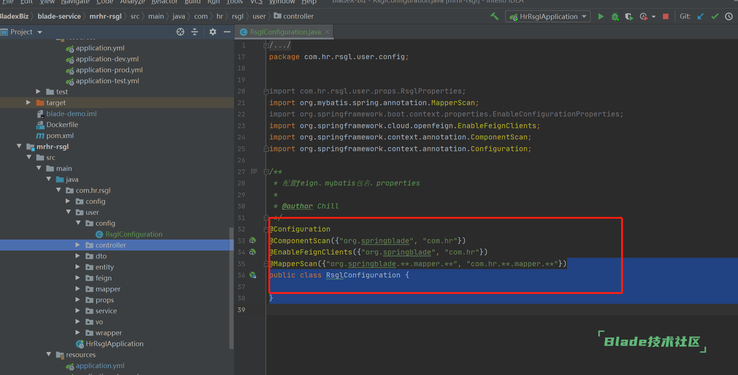Click the gutter class icon on line 36
The image size is (738, 375).
[253, 275]
